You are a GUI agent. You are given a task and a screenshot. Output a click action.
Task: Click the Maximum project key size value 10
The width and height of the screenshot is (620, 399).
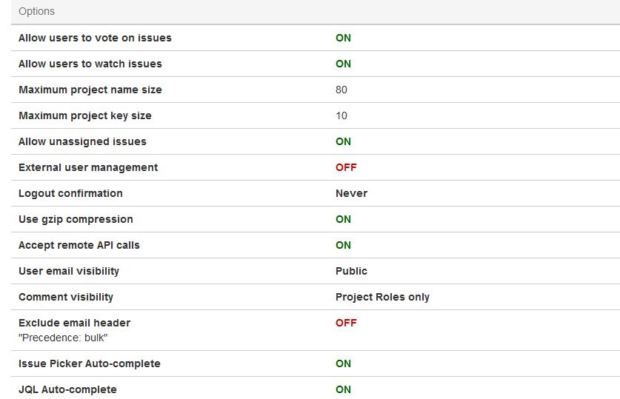[x=341, y=115]
